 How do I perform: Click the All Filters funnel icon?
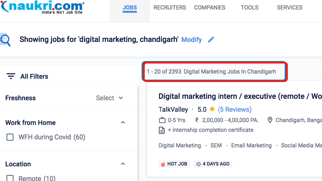[11, 76]
